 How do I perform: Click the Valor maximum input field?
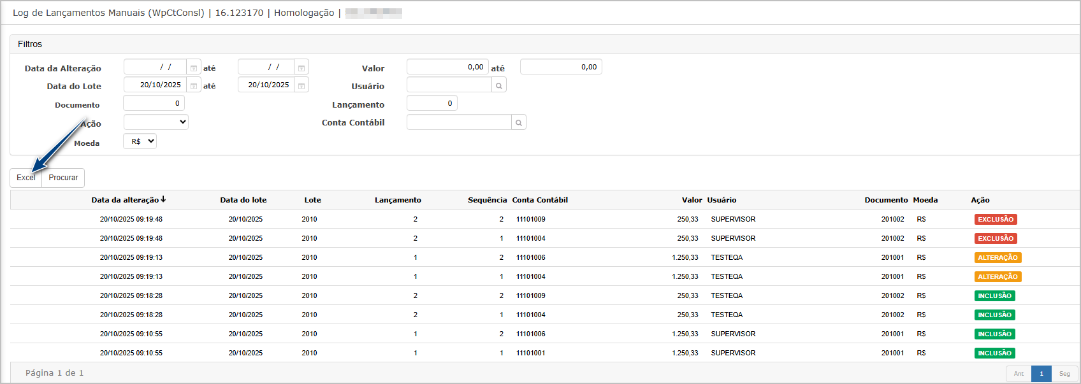click(x=561, y=67)
